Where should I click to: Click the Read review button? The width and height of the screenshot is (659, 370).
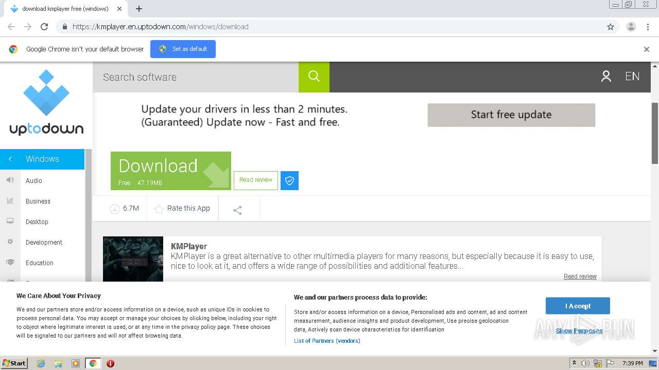pyautogui.click(x=256, y=180)
